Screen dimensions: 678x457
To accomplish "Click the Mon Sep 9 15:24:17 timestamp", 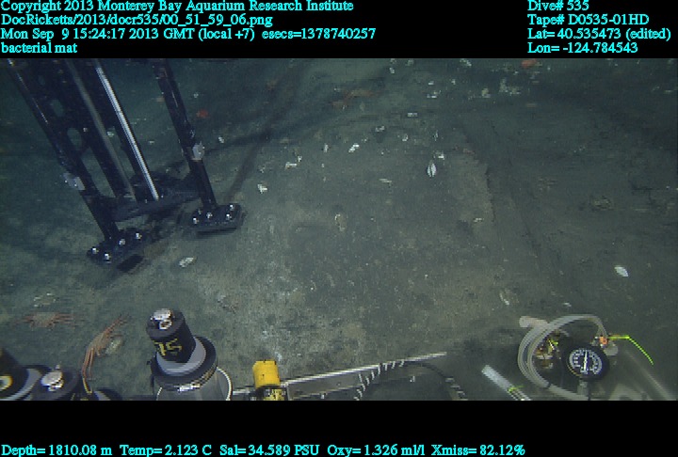I will coord(128,34).
